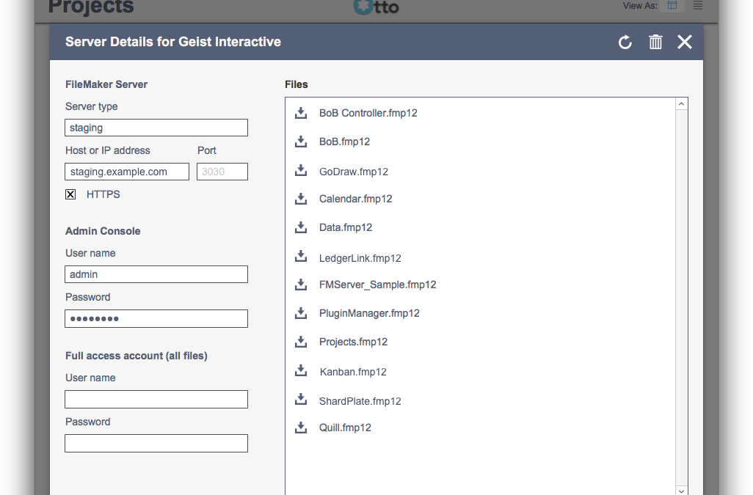This screenshot has height=495, width=753.
Task: Download Data.fmp12 file
Action: (301, 227)
